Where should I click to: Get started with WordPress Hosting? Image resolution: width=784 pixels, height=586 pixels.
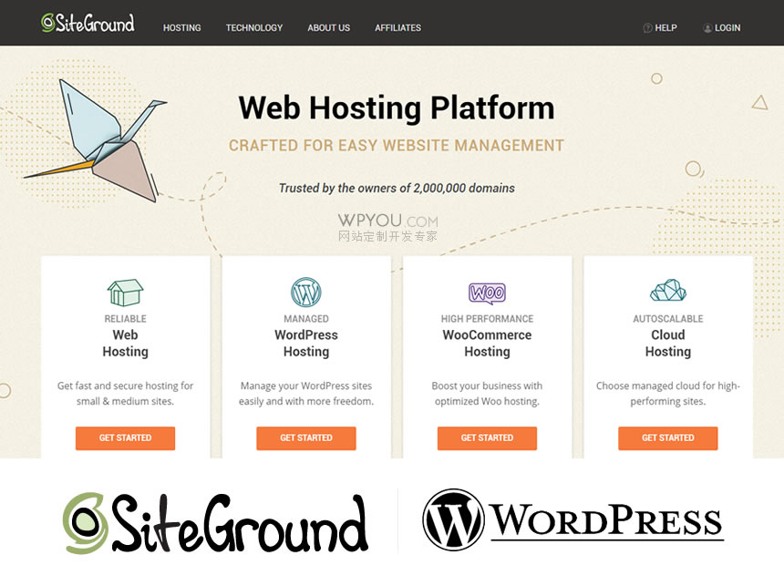pos(306,438)
